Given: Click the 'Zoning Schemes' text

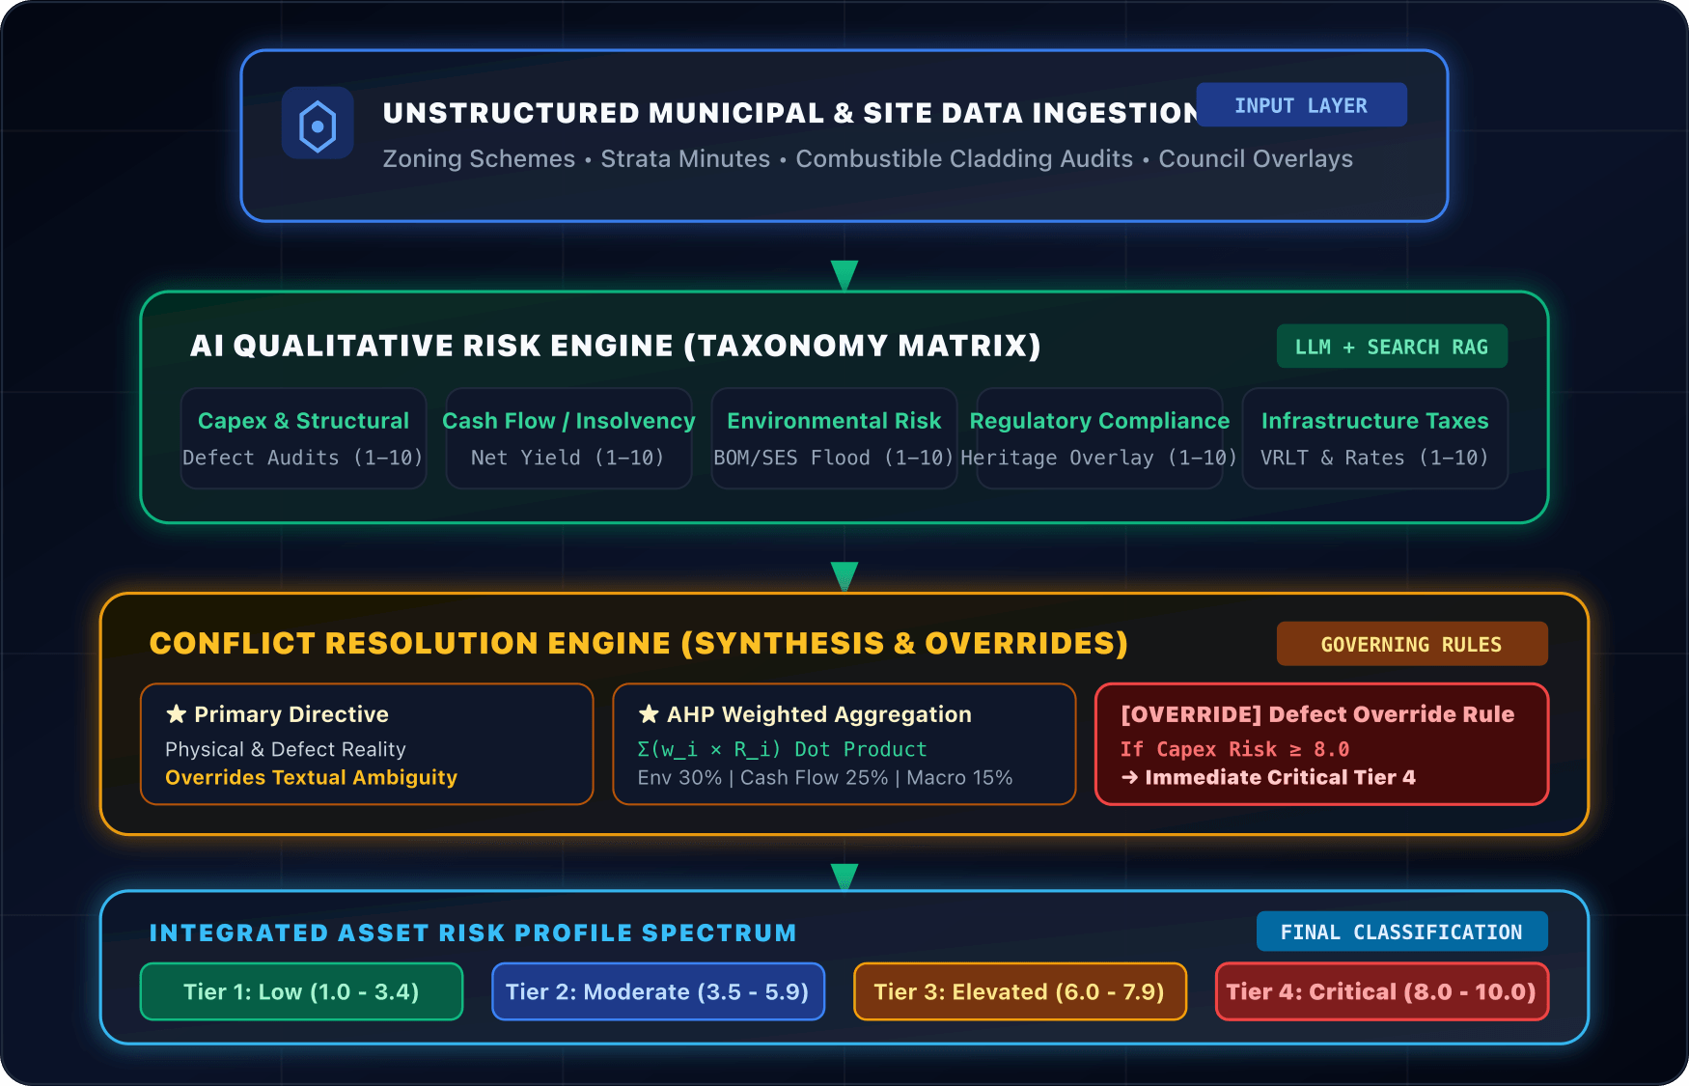Looking at the screenshot, I should 479,159.
